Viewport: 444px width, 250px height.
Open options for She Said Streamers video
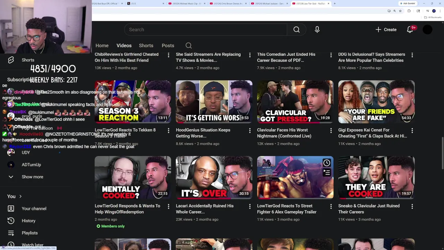[250, 55]
